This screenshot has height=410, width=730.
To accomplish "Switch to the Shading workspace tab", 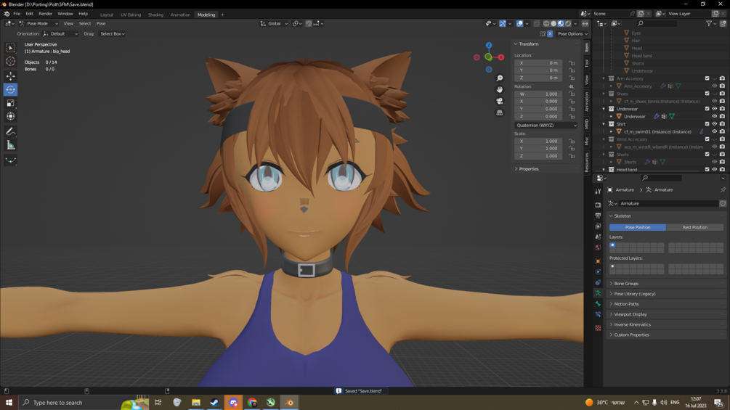I will click(x=155, y=15).
